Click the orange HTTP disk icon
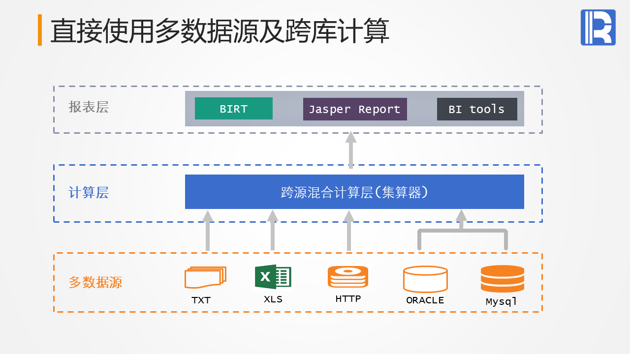Viewport: 630px width, 354px height. (x=348, y=277)
